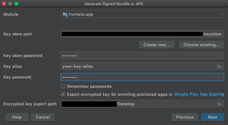Expand the Module dropdown arrow
The image size is (228, 125).
point(220,14)
